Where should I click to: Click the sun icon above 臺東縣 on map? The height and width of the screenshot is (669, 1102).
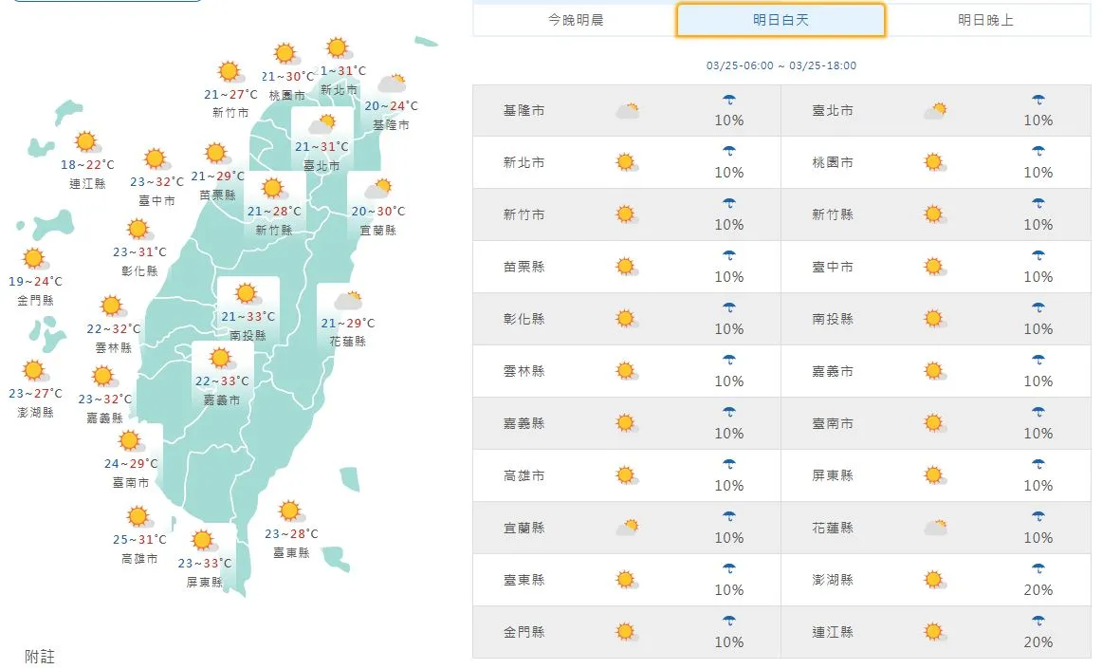point(291,511)
